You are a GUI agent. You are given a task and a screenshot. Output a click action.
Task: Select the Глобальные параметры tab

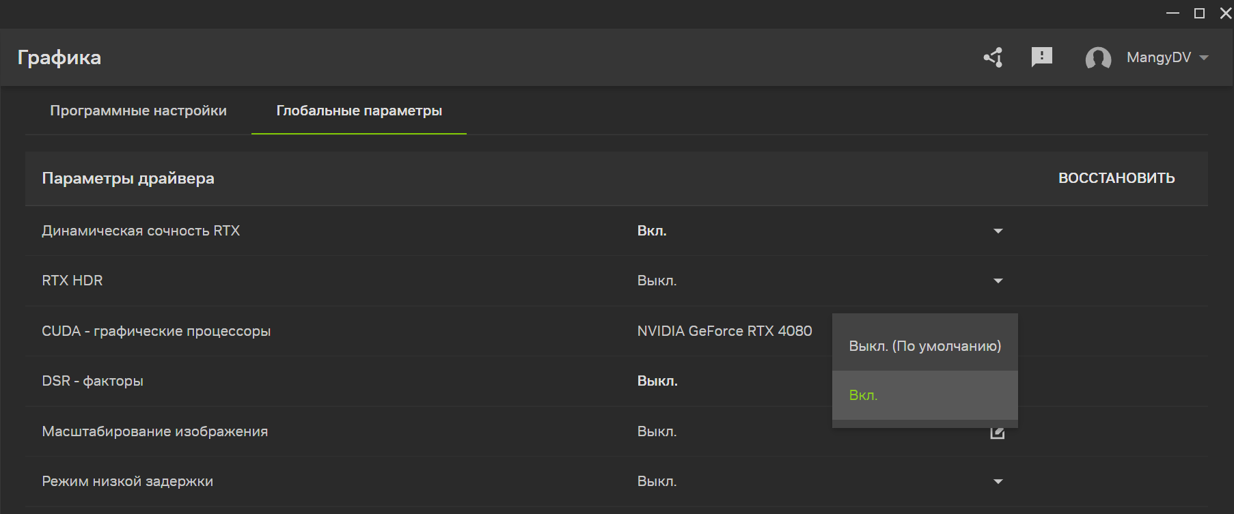point(359,111)
